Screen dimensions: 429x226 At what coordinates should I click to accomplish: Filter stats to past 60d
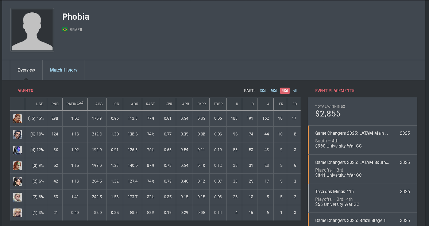point(274,91)
